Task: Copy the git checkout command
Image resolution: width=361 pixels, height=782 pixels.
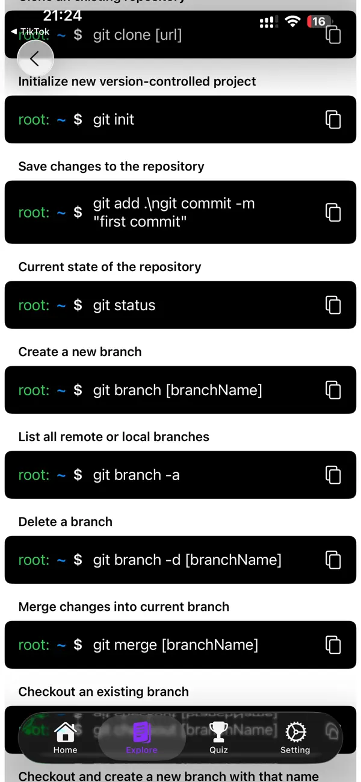Action: click(333, 730)
